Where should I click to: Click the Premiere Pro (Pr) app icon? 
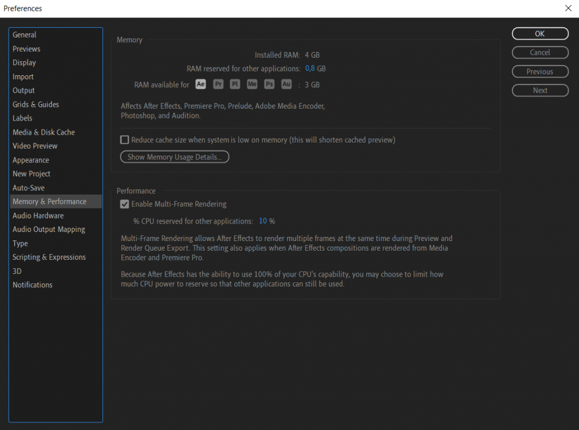pyautogui.click(x=218, y=84)
